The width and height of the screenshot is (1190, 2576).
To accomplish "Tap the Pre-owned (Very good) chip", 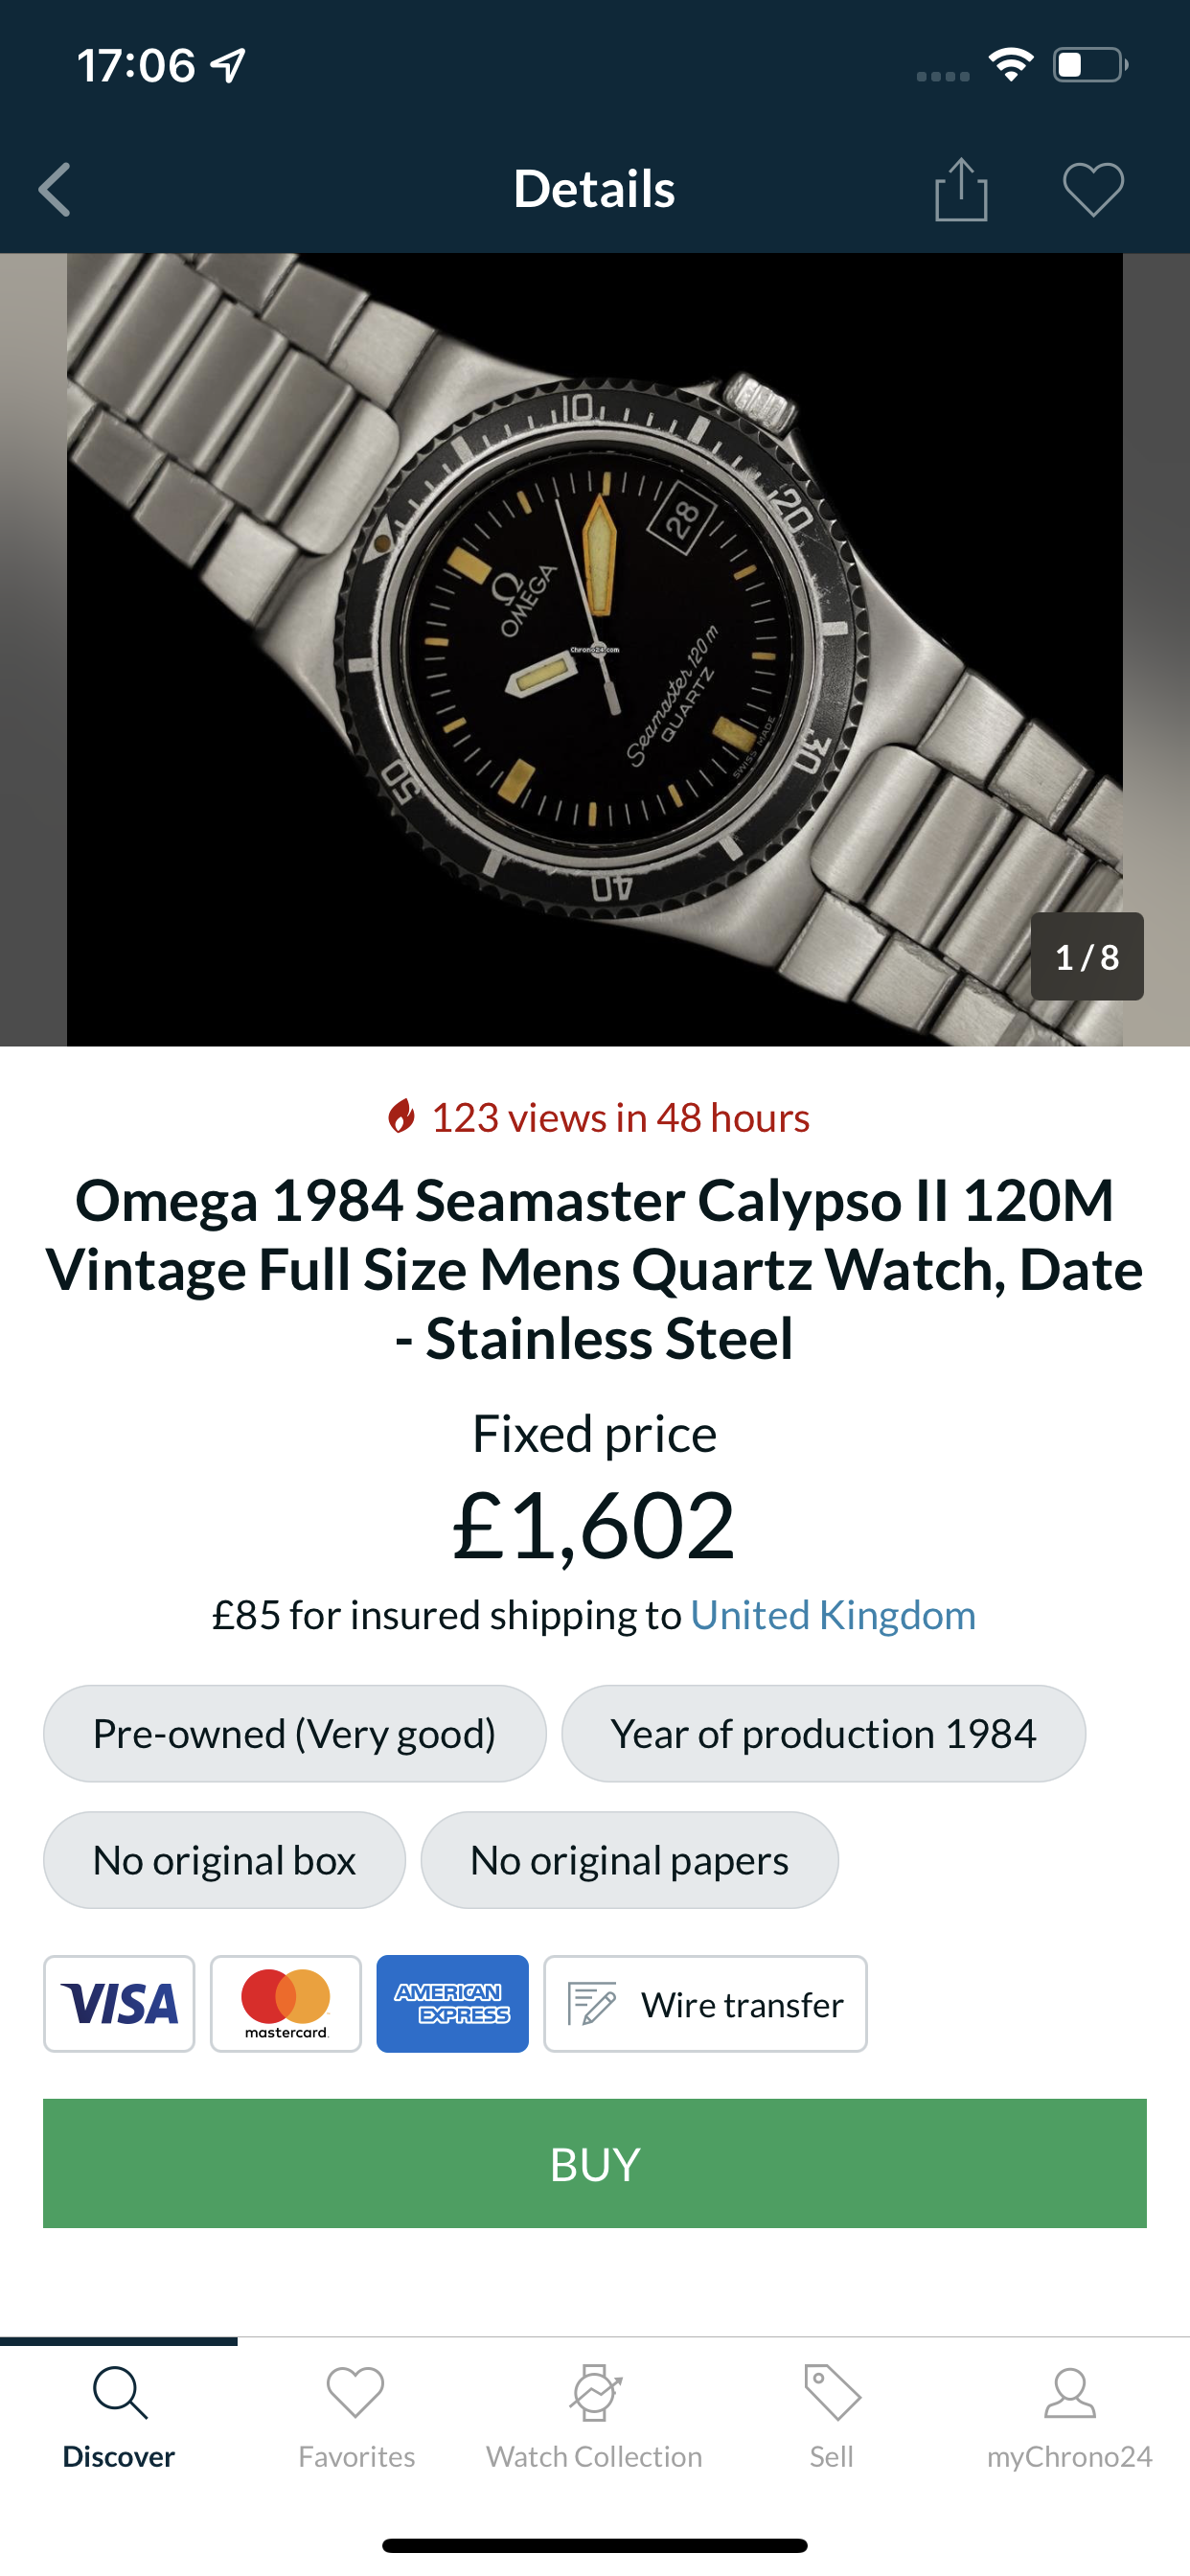I will 294,1733.
